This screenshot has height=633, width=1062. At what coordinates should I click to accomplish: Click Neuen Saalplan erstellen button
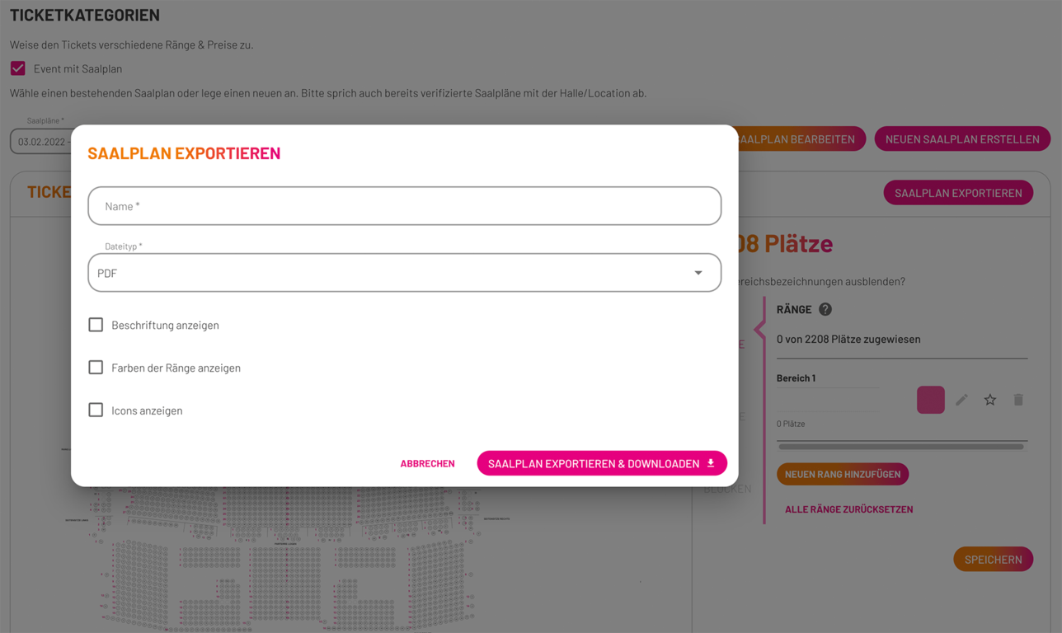pos(962,139)
